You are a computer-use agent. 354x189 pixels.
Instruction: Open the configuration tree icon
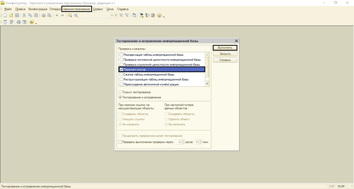pyautogui.click(x=5, y=22)
